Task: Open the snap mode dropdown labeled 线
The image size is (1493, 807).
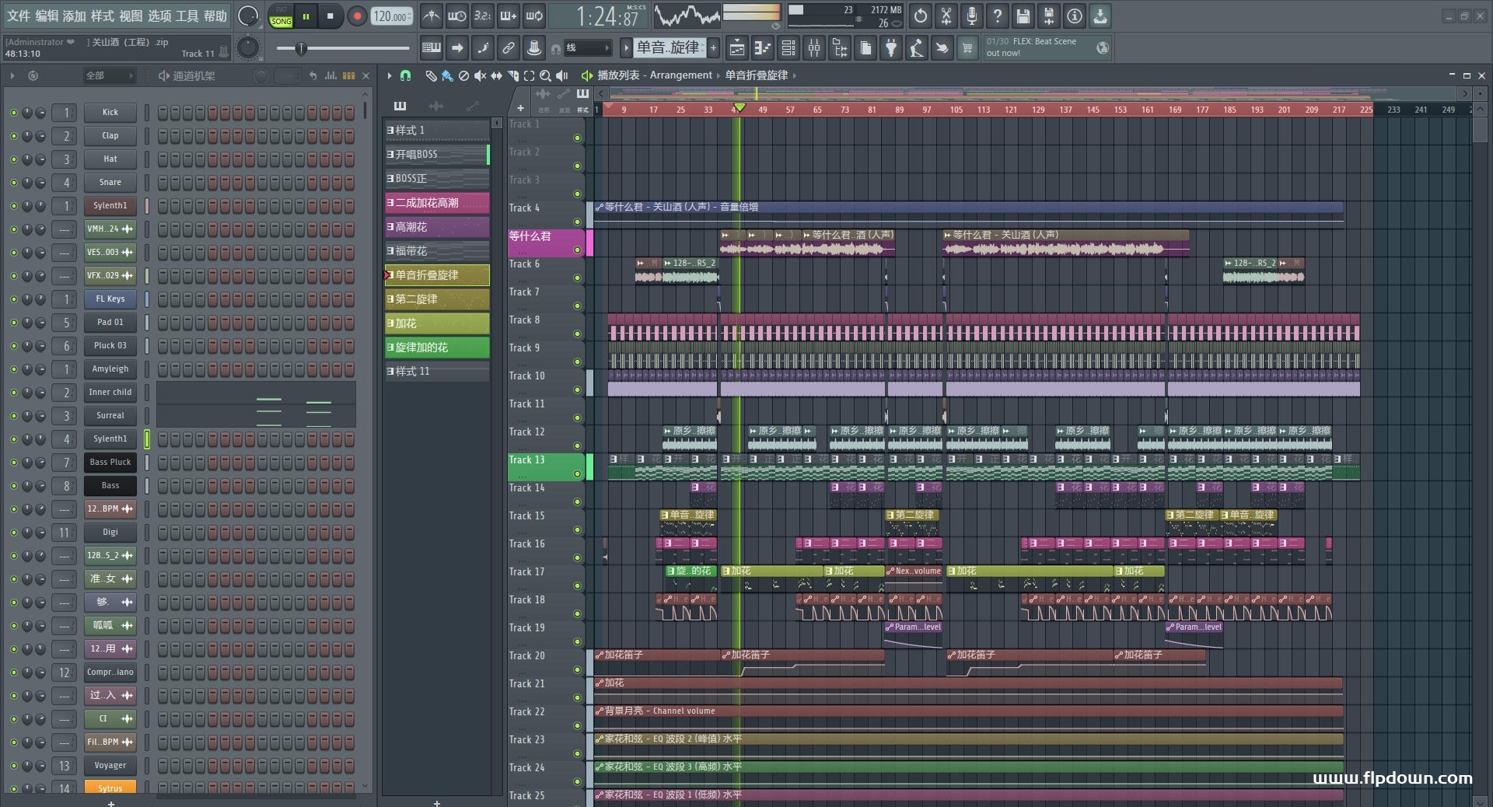Action: 587,48
